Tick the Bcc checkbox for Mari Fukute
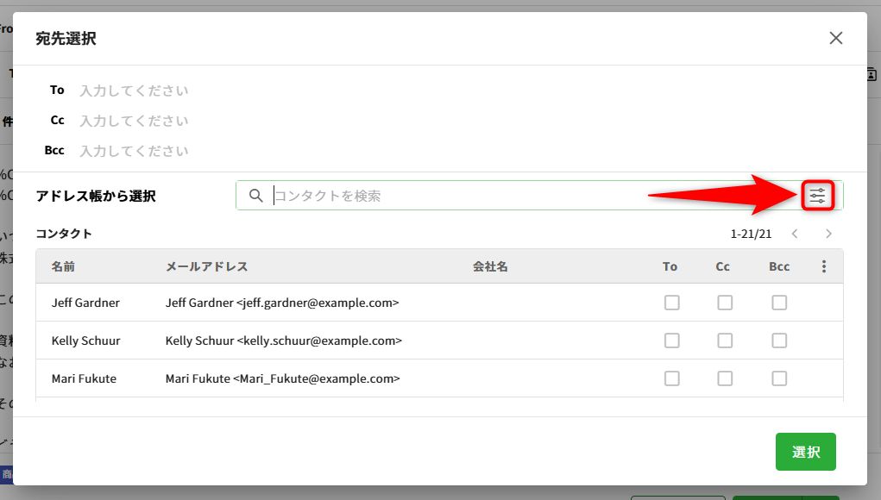Viewport: 881px width, 500px height. pos(779,378)
